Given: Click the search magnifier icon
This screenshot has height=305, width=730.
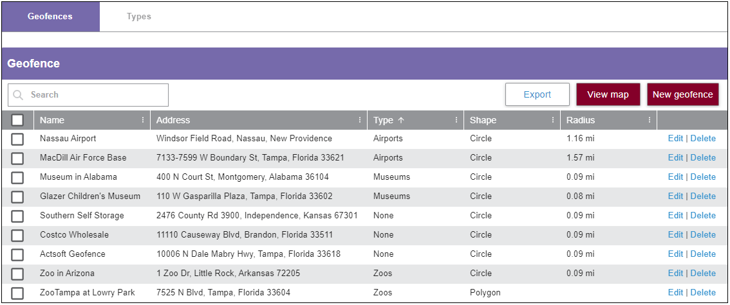Looking at the screenshot, I should coord(18,95).
